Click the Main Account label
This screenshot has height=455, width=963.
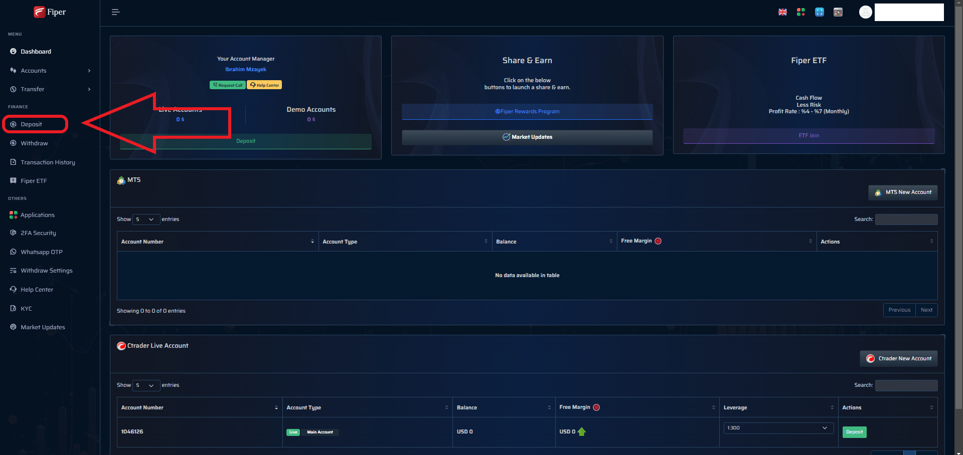click(320, 432)
